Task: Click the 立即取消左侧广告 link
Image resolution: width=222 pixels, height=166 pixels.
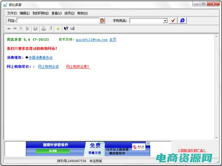Action: click(192, 150)
